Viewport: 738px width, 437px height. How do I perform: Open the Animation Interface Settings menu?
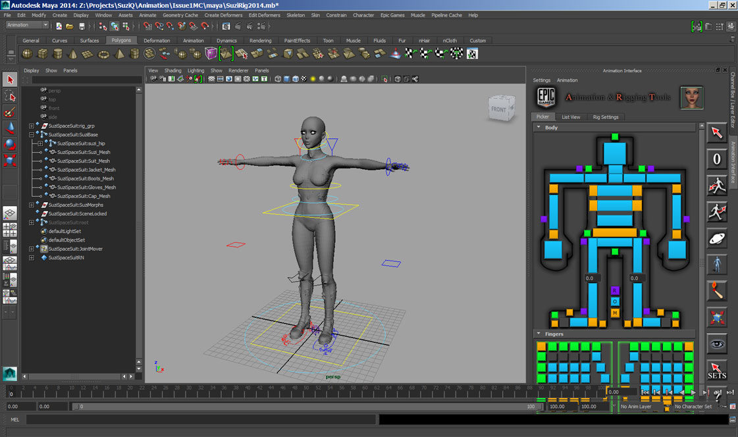click(541, 80)
